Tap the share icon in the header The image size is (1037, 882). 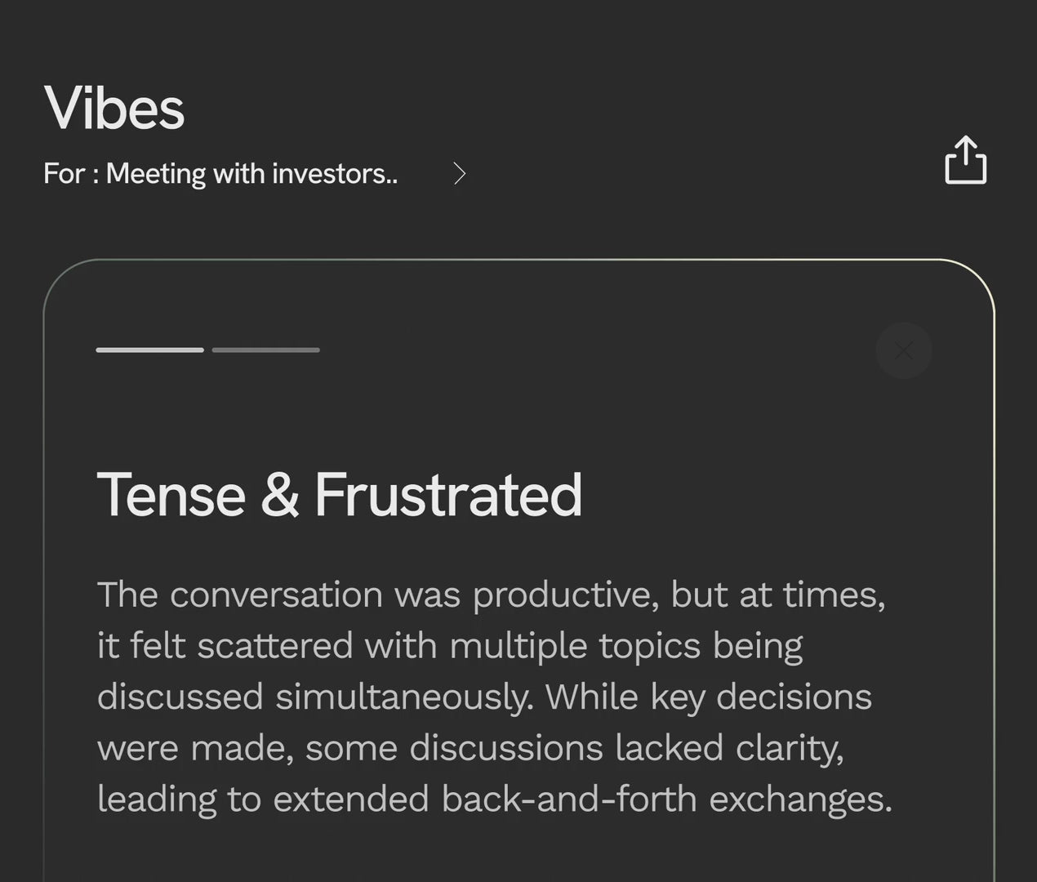965,160
